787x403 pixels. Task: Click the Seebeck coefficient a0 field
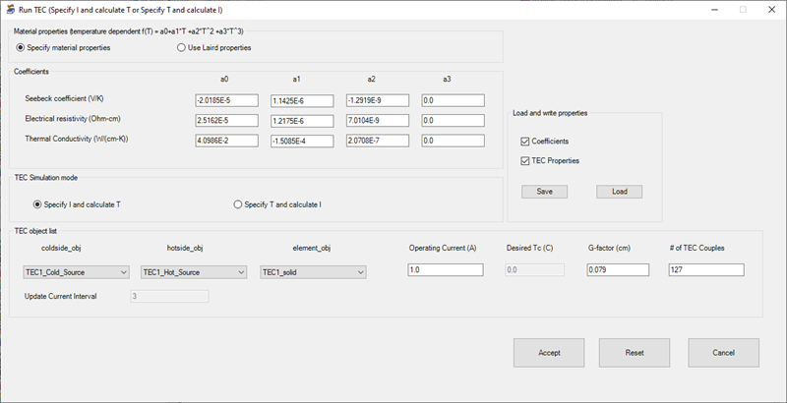point(226,100)
